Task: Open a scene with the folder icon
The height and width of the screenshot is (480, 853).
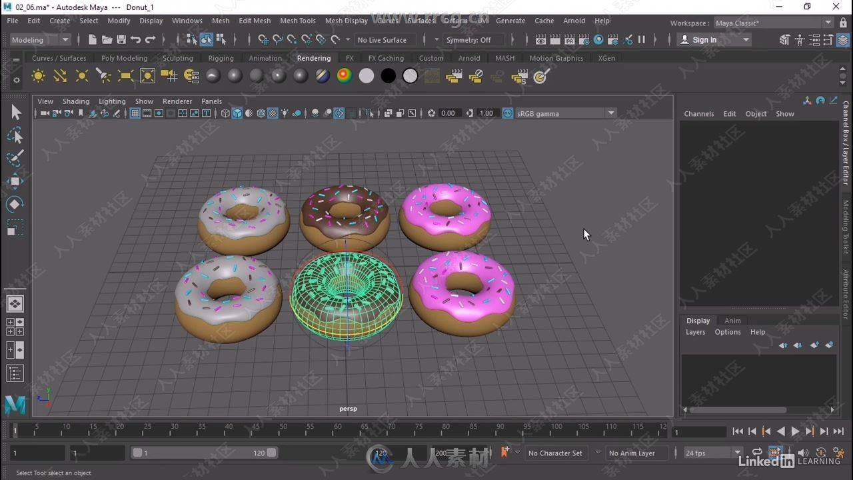Action: click(x=107, y=40)
